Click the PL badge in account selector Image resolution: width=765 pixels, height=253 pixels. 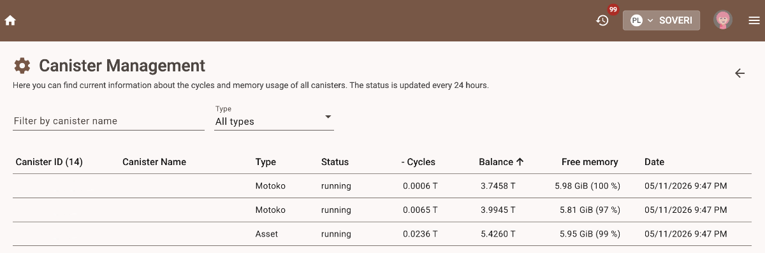pyautogui.click(x=636, y=20)
